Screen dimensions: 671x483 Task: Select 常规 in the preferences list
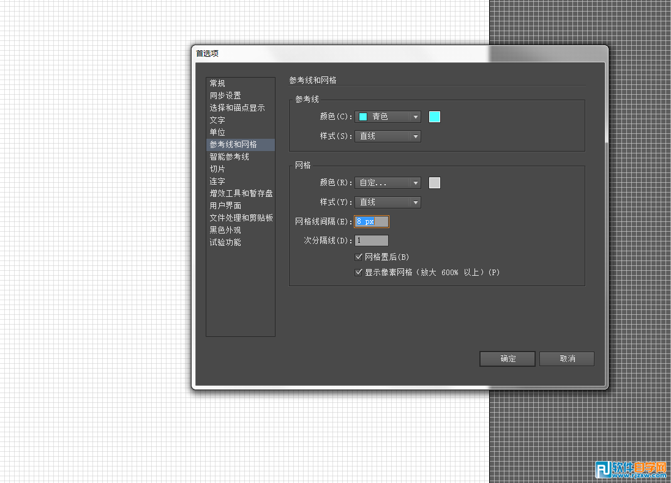tap(217, 83)
